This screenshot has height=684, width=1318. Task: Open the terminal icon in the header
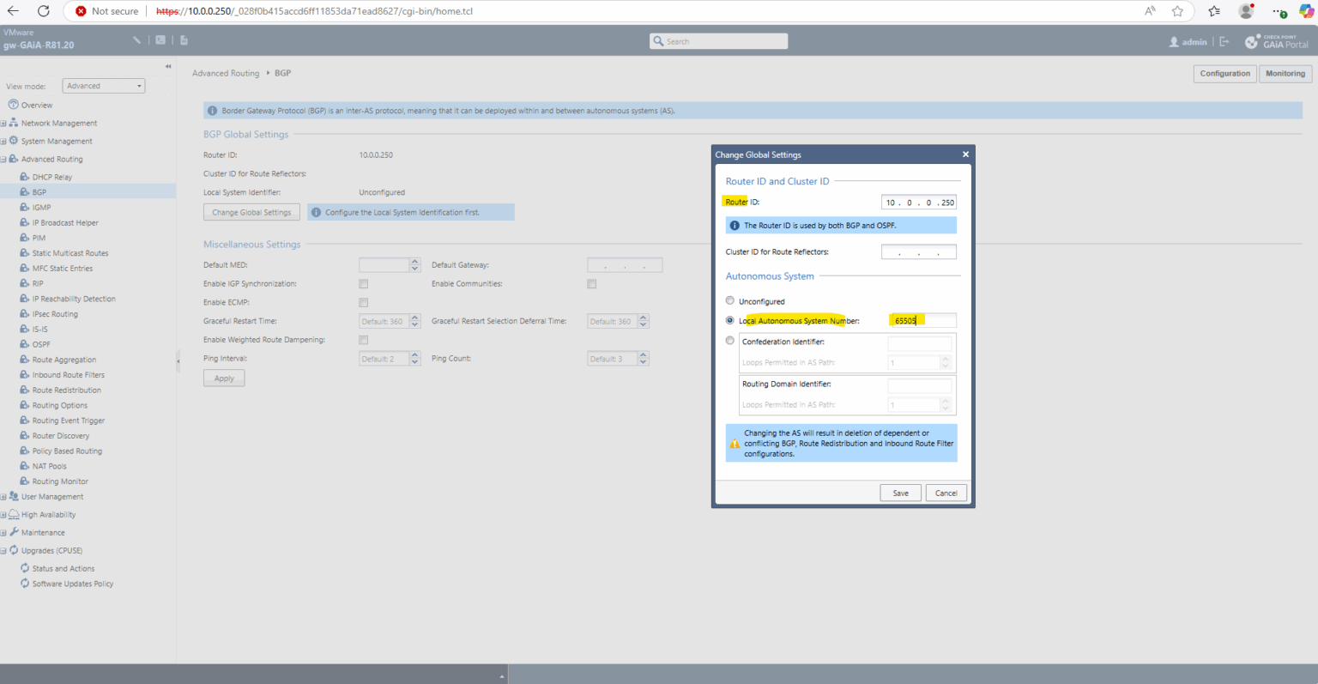160,40
